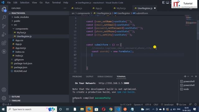Open File Explorer from taskbar
199x112 pixels.
click(x=82, y=109)
